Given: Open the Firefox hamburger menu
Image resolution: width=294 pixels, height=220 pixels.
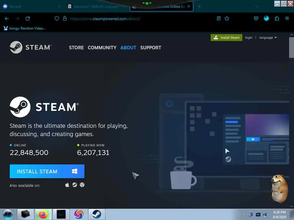Looking at the screenshot, I should click(287, 18).
